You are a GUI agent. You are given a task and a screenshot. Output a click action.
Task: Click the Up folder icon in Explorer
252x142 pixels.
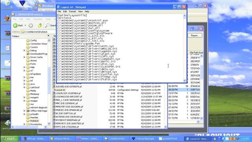pyautogui.click(x=40, y=25)
